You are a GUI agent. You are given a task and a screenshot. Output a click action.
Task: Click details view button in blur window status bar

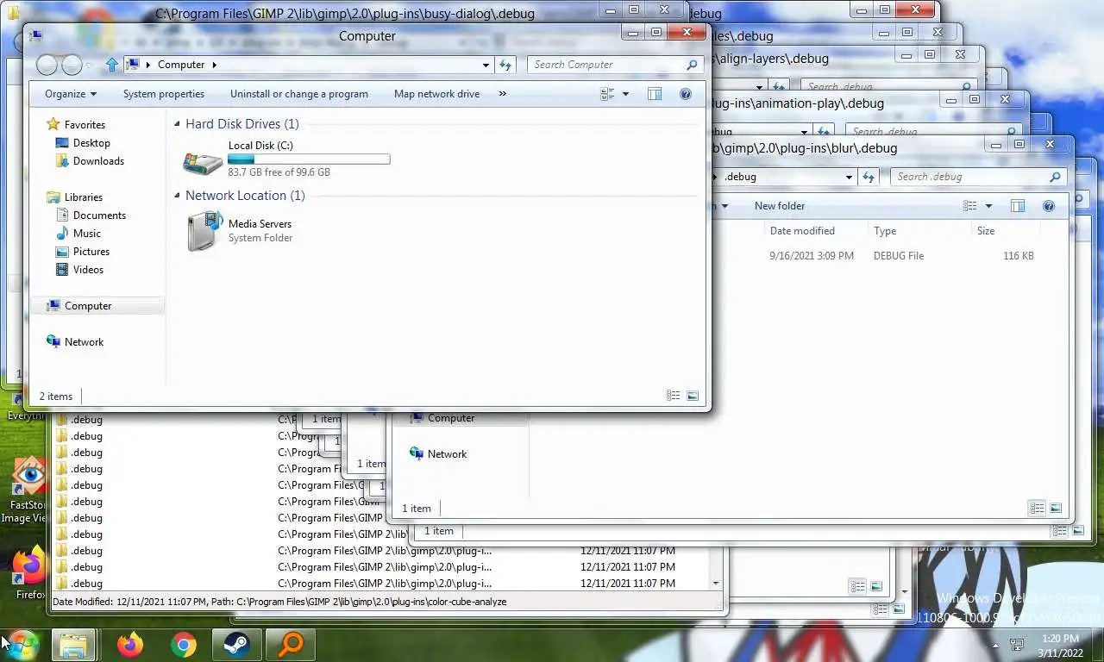1037,508
